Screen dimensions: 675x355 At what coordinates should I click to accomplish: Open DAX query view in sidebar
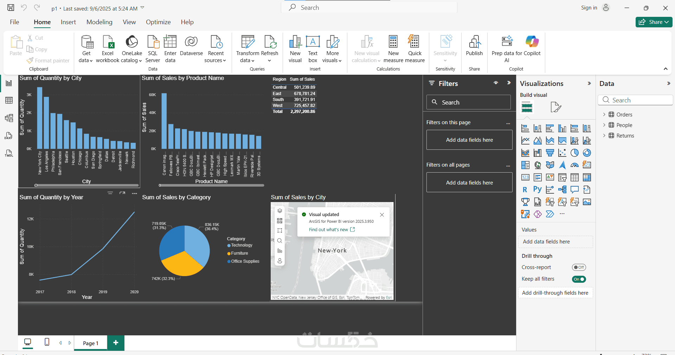coord(8,136)
